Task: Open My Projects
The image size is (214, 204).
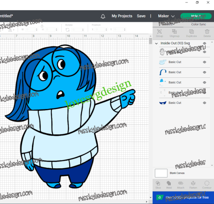Action: [x=122, y=16]
